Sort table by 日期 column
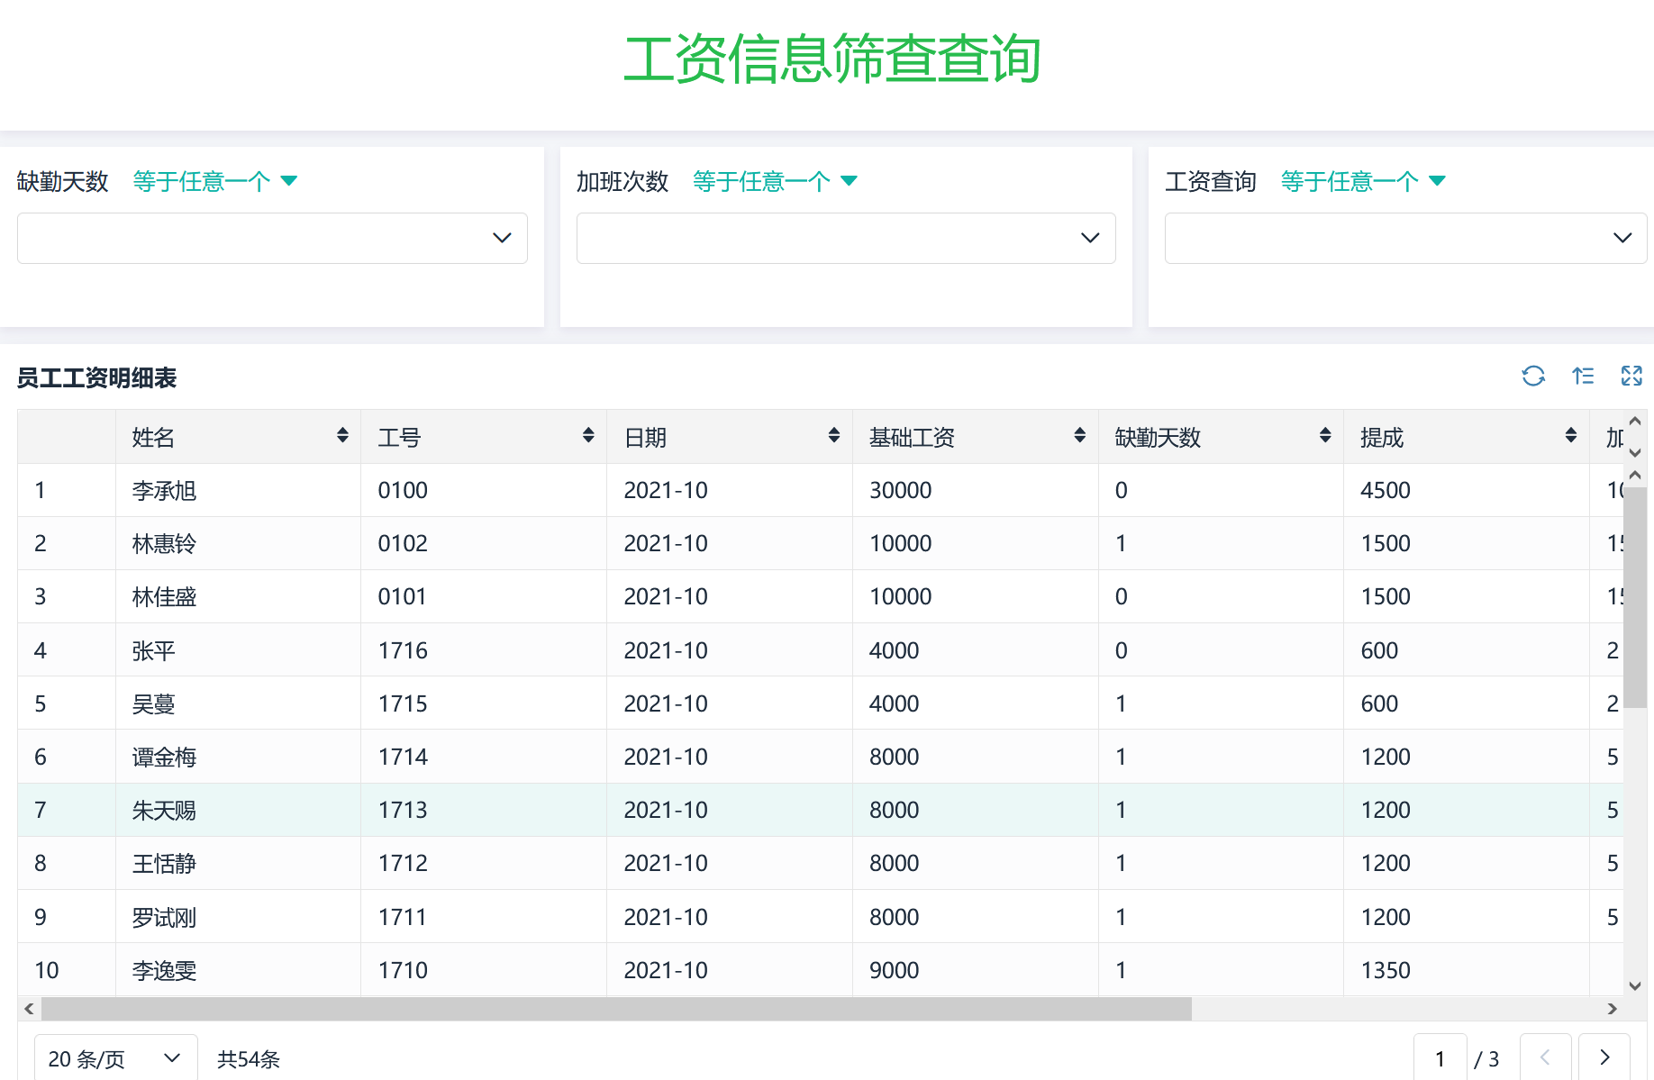1654x1080 pixels. point(834,436)
